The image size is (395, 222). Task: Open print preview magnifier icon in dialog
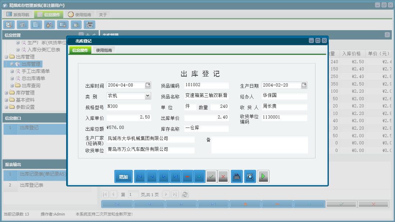pyautogui.click(x=250, y=176)
